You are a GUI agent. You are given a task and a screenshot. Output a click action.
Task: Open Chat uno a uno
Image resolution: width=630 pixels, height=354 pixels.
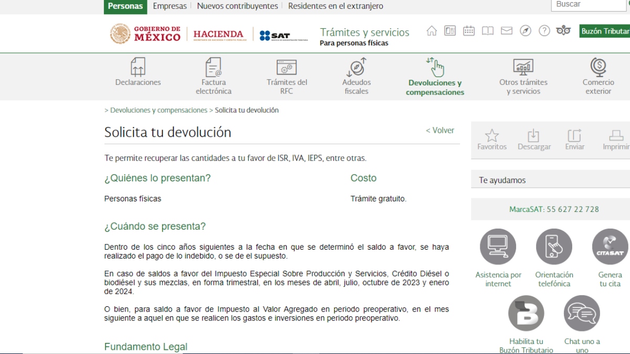point(582,313)
